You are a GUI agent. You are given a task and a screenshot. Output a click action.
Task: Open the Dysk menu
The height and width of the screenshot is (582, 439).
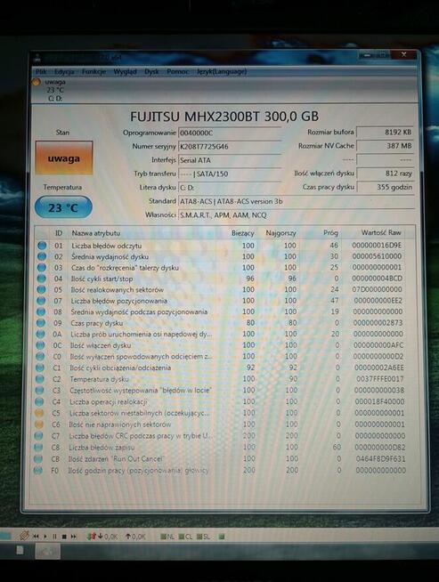[x=151, y=71]
